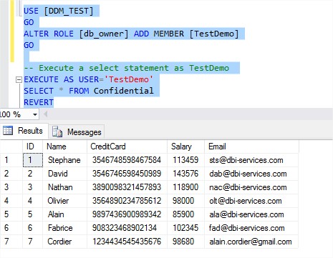
Task: Select the CreditCard column header
Action: pyautogui.click(x=127, y=147)
